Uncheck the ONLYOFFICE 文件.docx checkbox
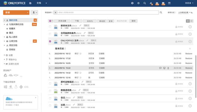 [50, 41]
